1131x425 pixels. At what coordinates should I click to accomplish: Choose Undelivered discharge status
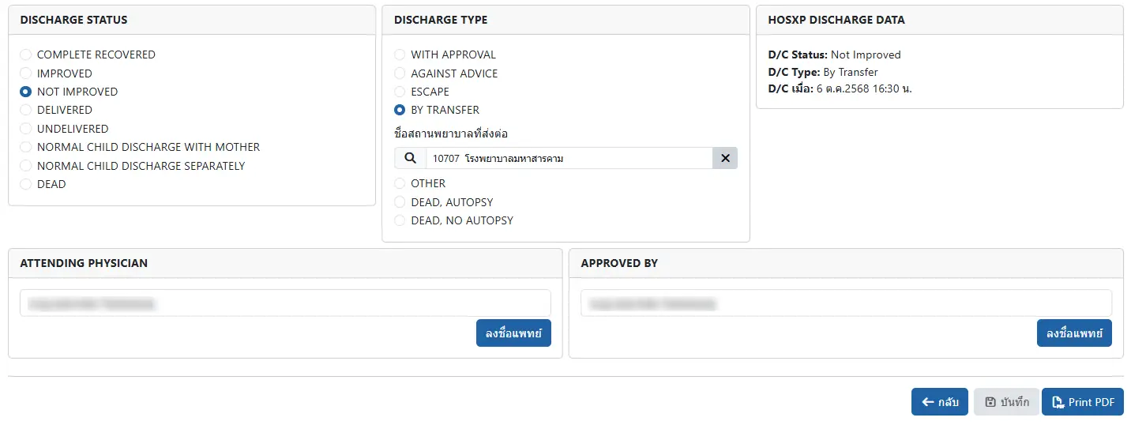(x=26, y=129)
